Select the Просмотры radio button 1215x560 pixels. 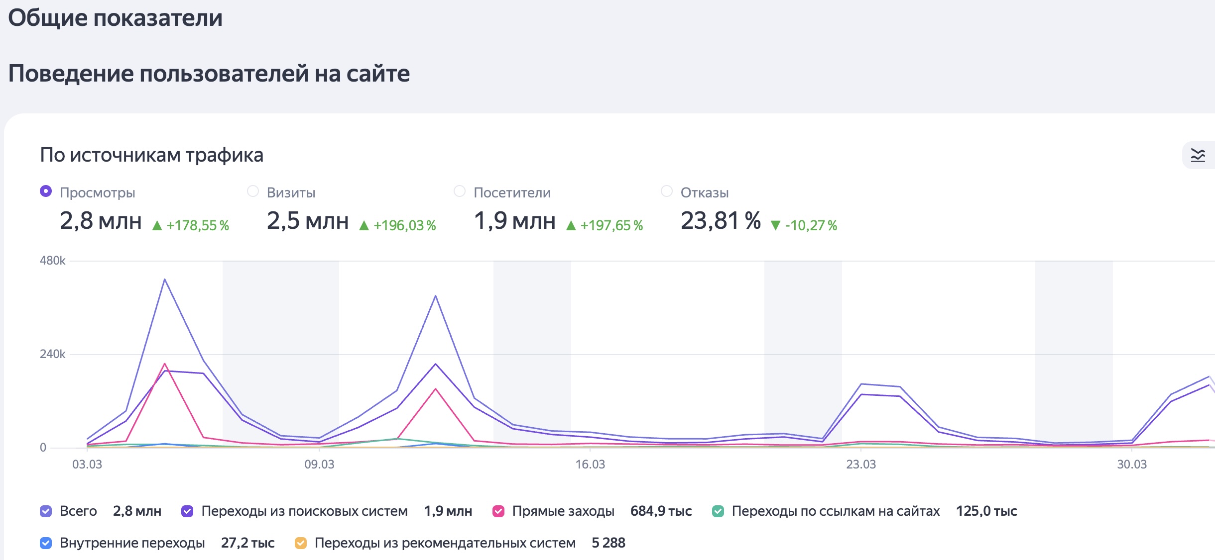click(46, 191)
